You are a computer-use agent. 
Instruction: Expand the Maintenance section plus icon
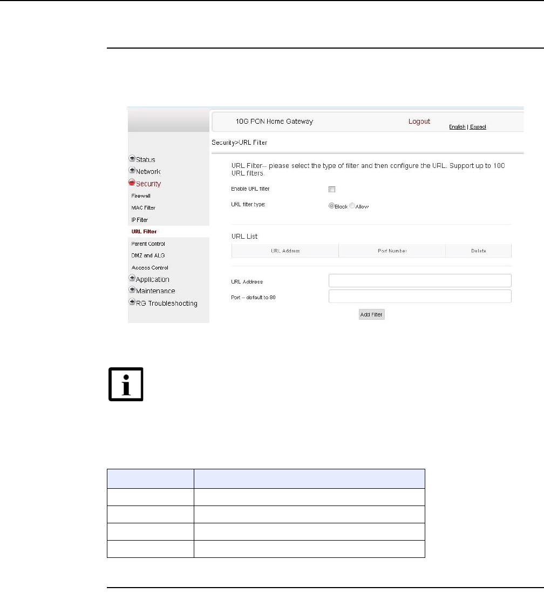132,289
